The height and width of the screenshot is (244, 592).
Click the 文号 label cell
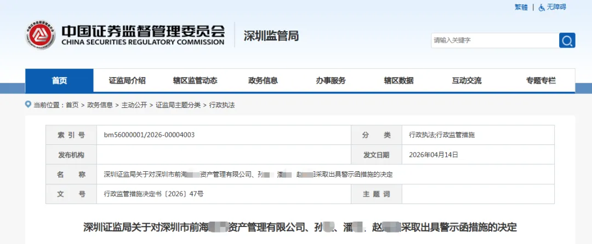pos(71,194)
